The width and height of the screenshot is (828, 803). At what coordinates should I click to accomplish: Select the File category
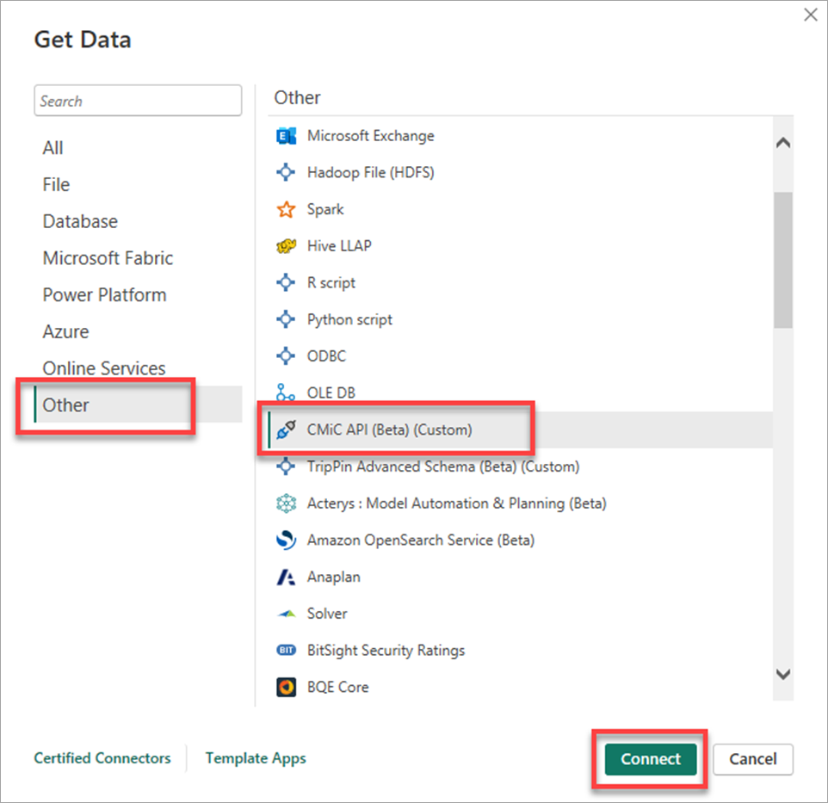pos(56,185)
